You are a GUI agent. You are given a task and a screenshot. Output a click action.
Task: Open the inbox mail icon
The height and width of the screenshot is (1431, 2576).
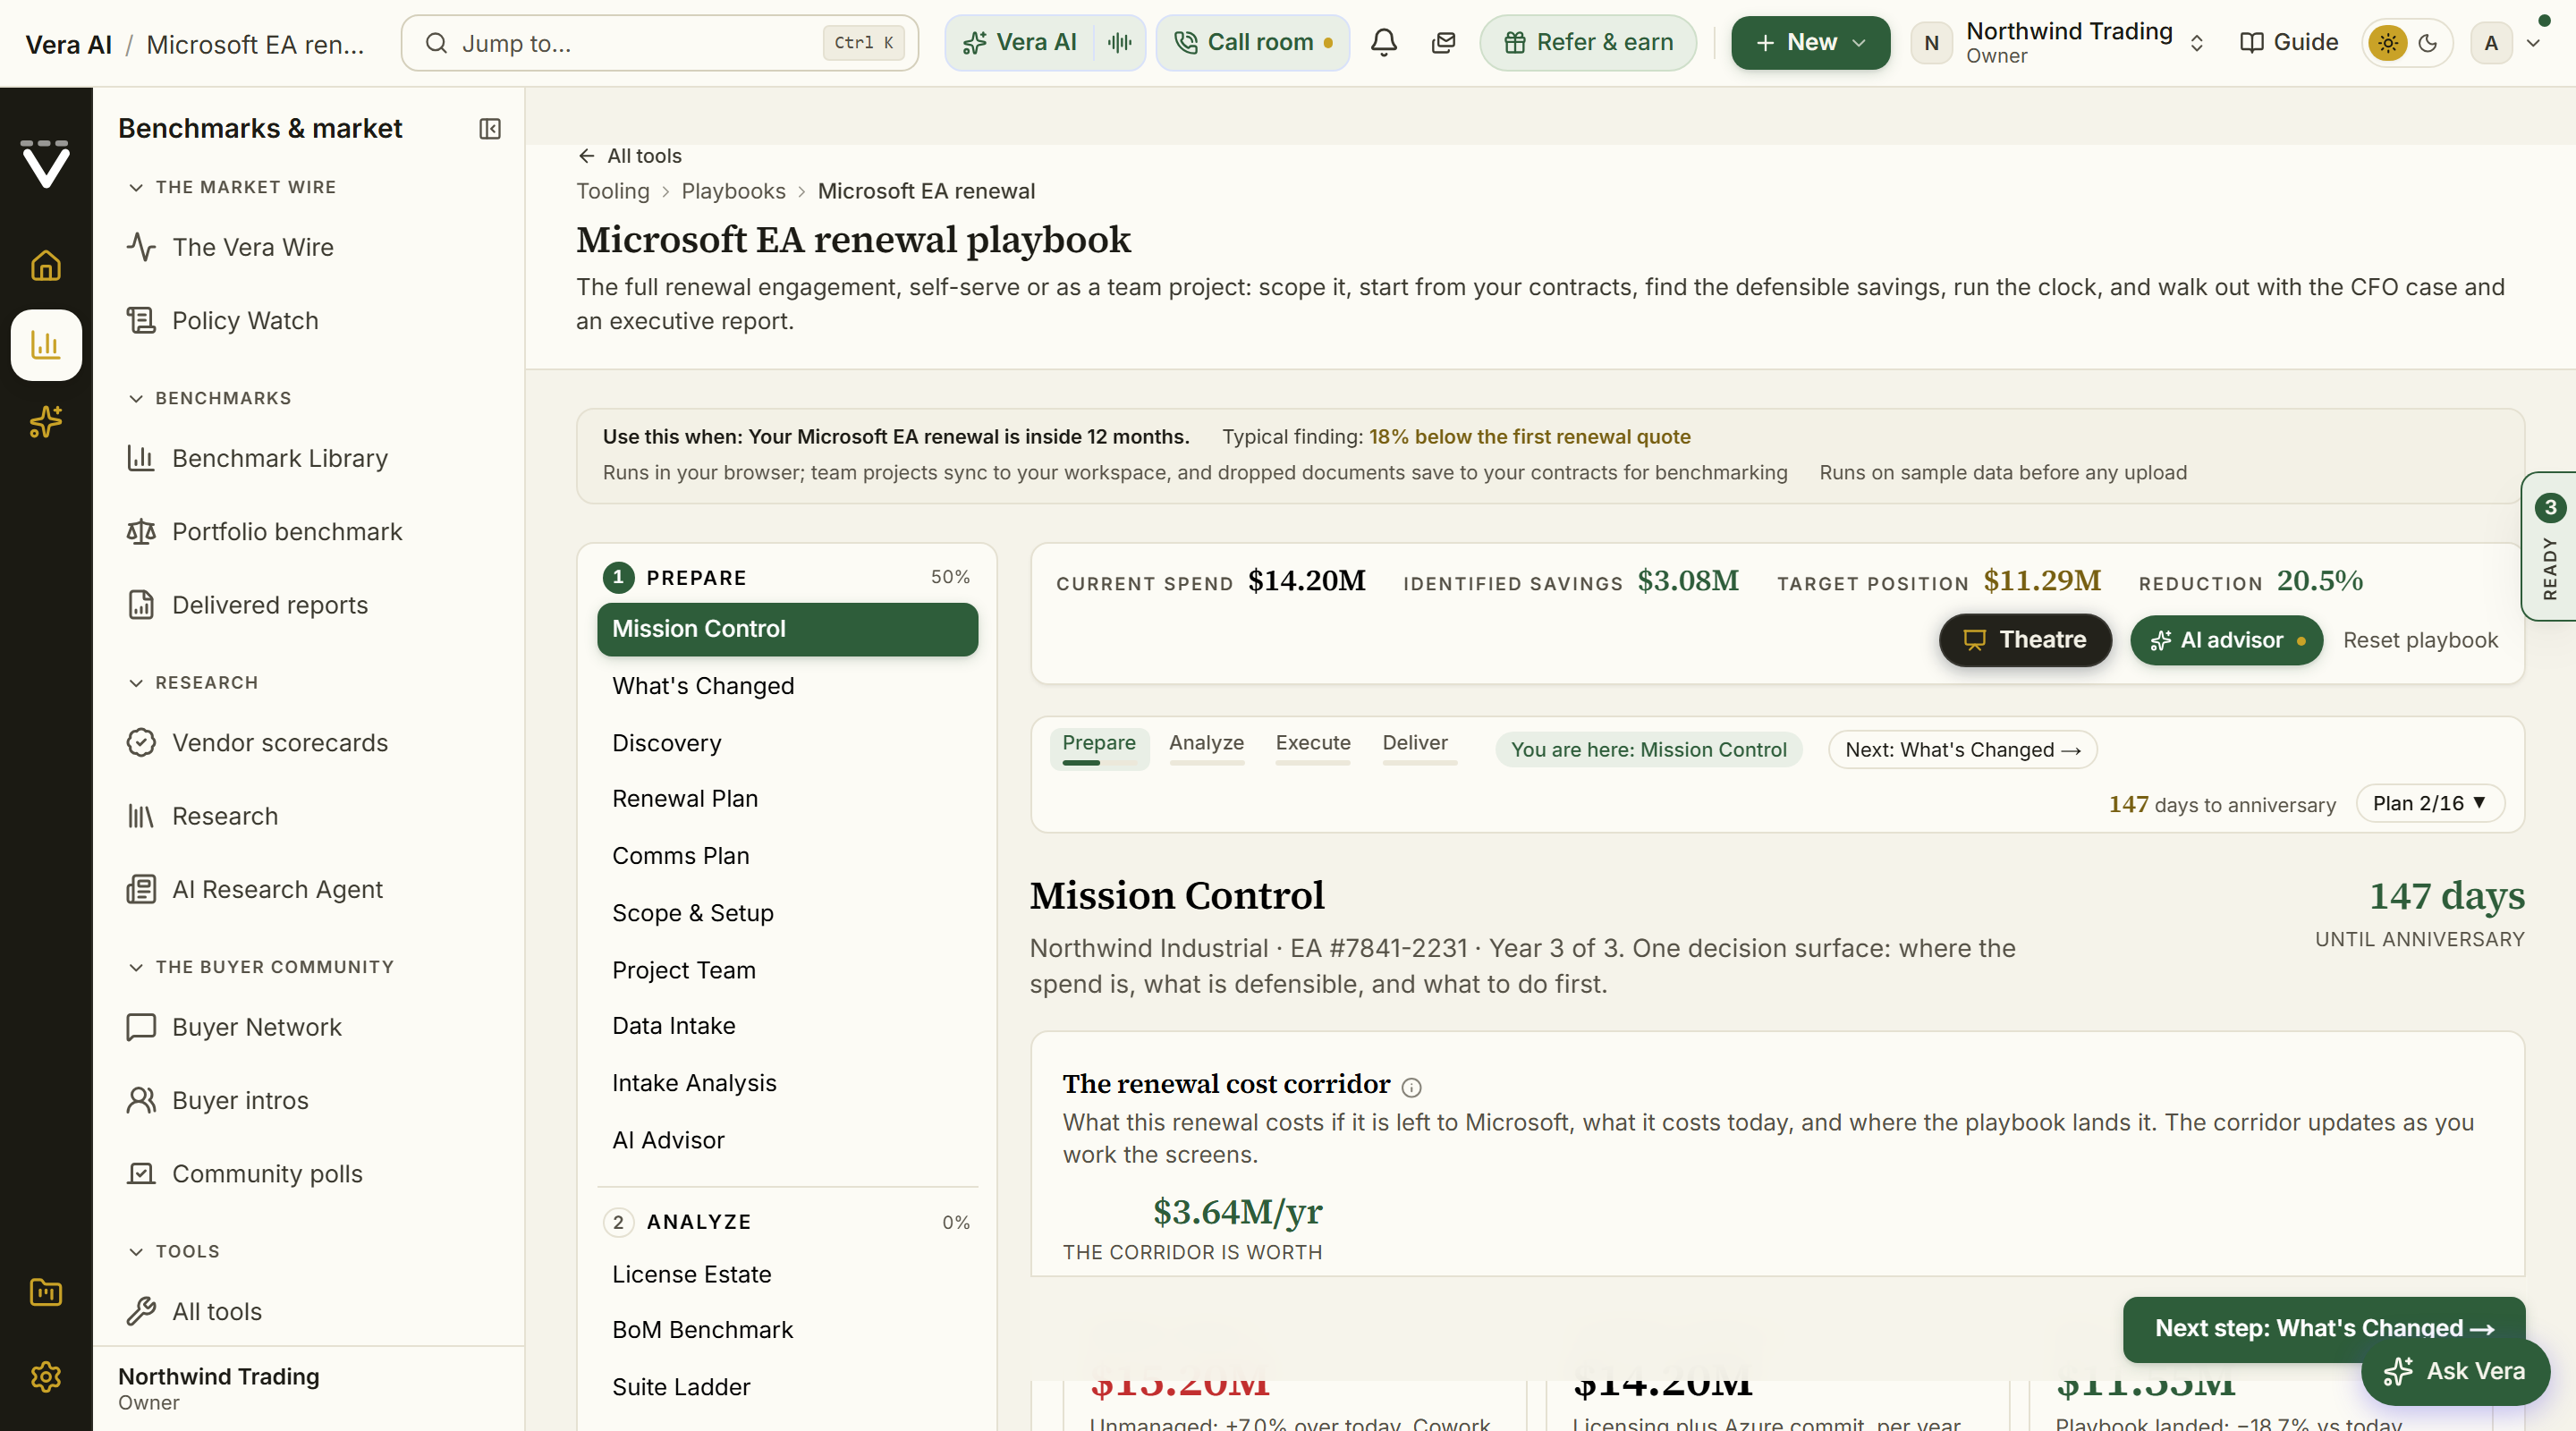[1443, 43]
